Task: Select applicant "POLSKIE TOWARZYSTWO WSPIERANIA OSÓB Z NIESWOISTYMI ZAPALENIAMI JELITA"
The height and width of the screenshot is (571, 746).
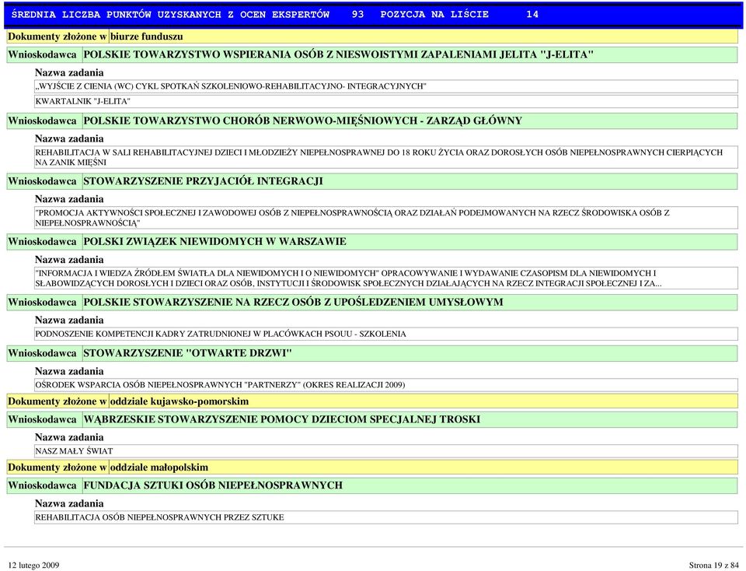Action: click(x=338, y=54)
